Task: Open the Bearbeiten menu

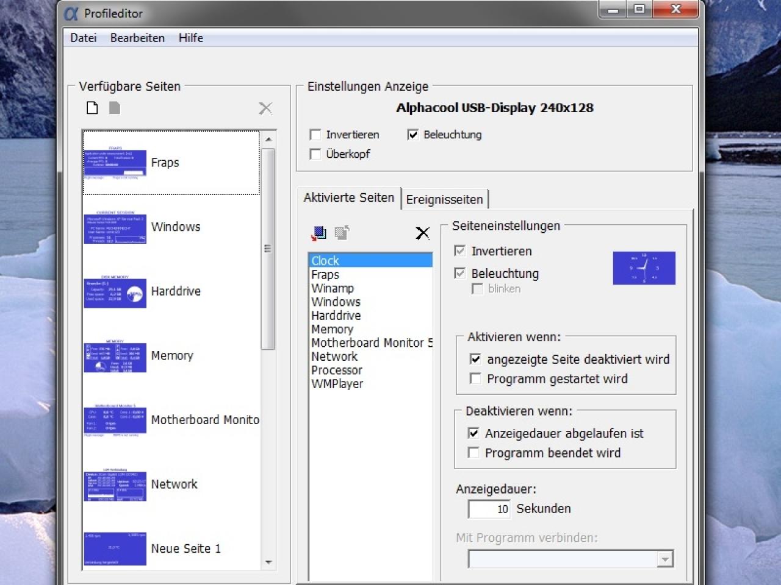Action: 137,38
